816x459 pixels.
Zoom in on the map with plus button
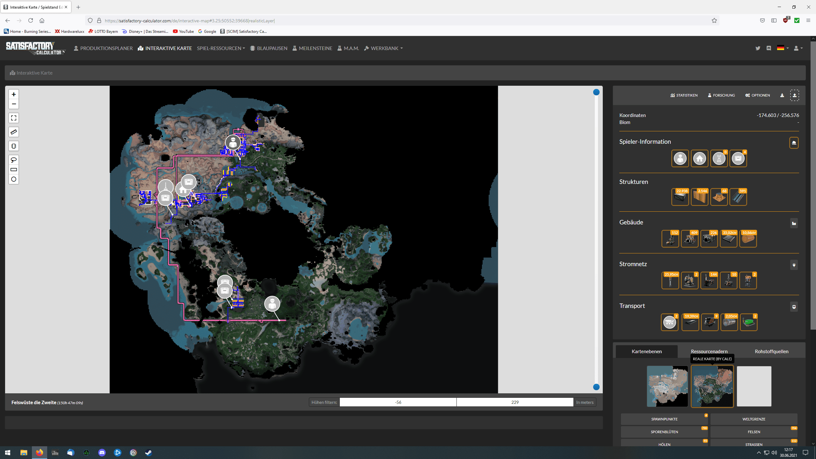(14, 94)
